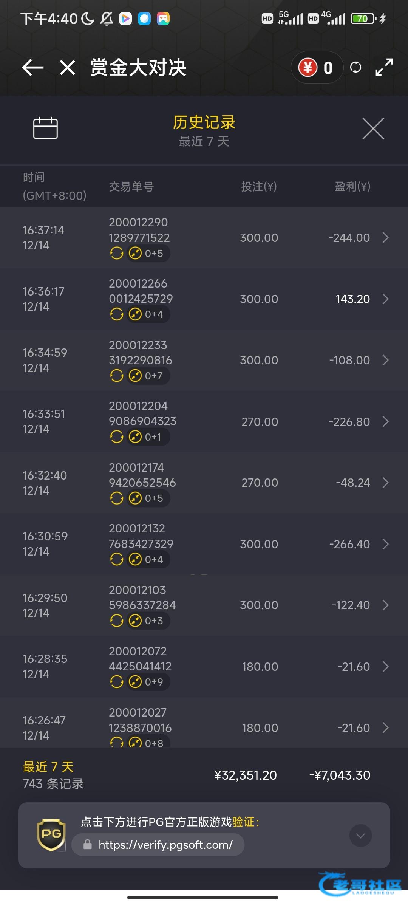This screenshot has width=408, height=907.
Task: Expand the 143.20 profit record details
Action: [x=385, y=299]
